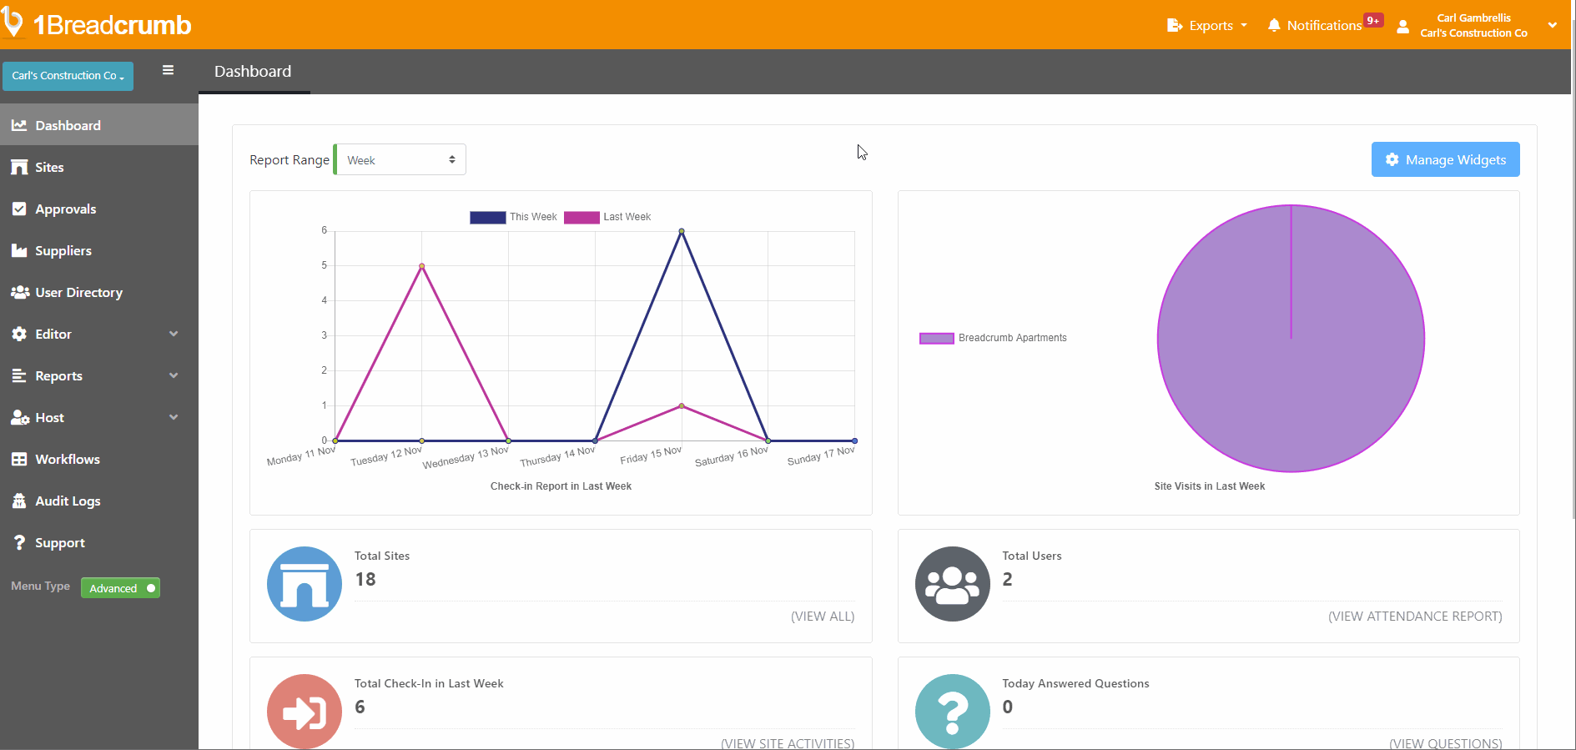
Task: Click the red Check-In arrow icon
Action: coord(305,712)
